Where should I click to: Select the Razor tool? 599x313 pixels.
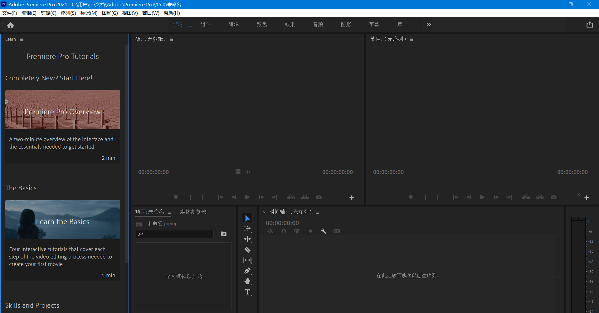click(x=247, y=250)
